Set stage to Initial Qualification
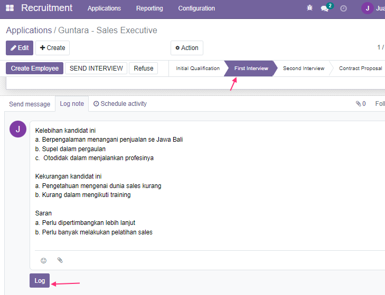Image resolution: width=385 pixels, height=295 pixels. click(x=198, y=68)
